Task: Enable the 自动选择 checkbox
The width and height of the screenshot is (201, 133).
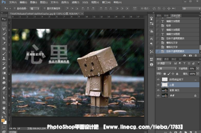Action: [x=15, y=8]
